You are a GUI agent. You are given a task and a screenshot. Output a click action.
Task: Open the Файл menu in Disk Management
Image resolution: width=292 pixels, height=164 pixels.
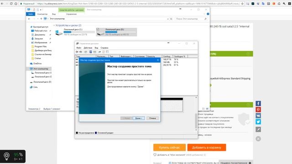[79, 48]
